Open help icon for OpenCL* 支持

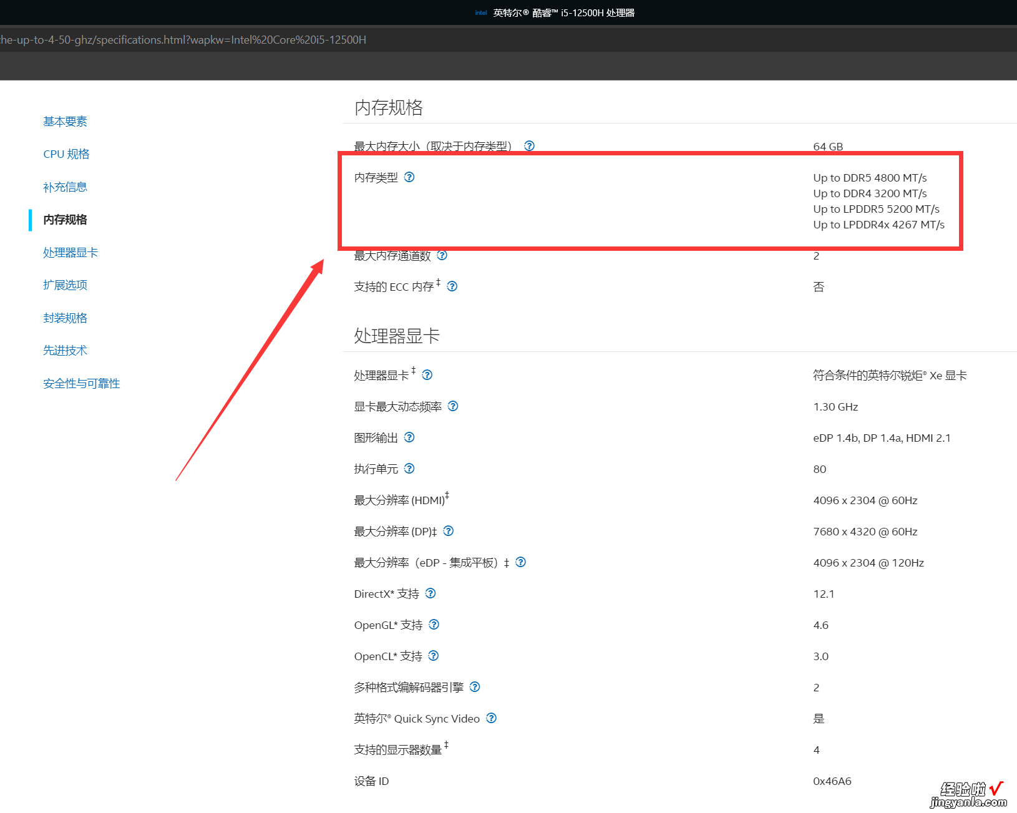(x=434, y=655)
